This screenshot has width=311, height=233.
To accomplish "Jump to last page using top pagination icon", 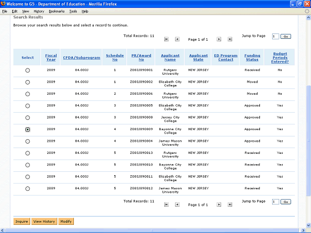I will [x=230, y=39].
